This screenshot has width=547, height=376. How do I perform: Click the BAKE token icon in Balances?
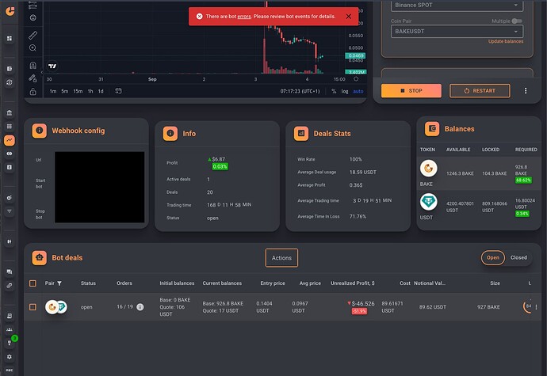point(428,169)
